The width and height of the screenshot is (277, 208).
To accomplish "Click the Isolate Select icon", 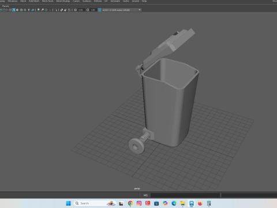I will [x=55, y=10].
